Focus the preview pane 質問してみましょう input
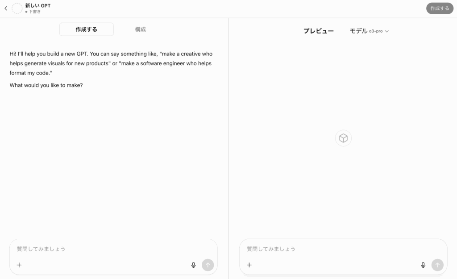Image resolution: width=457 pixels, height=279 pixels. pos(343,249)
